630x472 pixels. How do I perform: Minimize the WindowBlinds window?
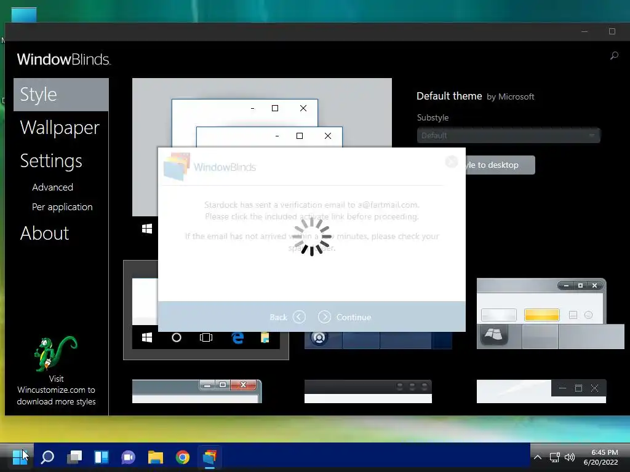pos(584,31)
